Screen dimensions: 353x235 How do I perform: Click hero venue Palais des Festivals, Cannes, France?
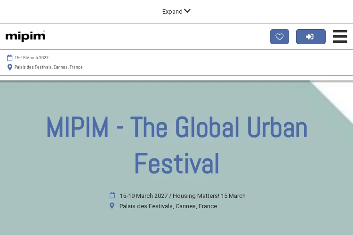point(168,206)
